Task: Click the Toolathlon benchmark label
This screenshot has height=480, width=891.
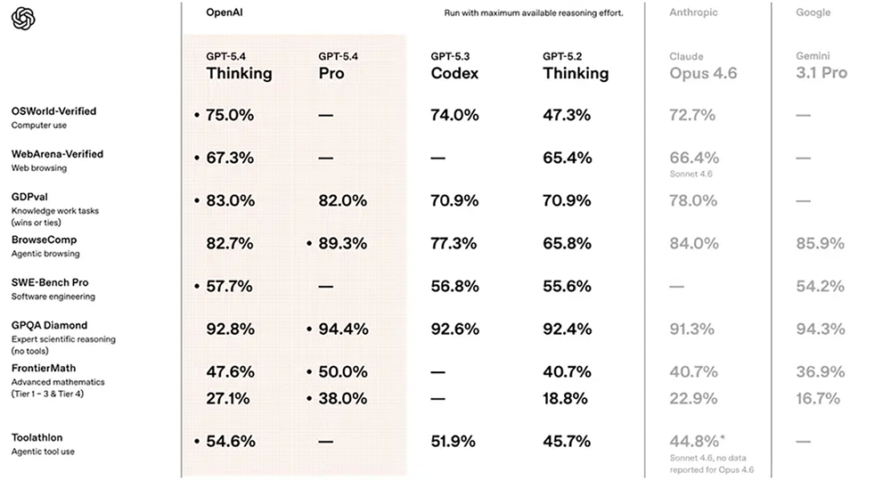Action: (x=37, y=437)
